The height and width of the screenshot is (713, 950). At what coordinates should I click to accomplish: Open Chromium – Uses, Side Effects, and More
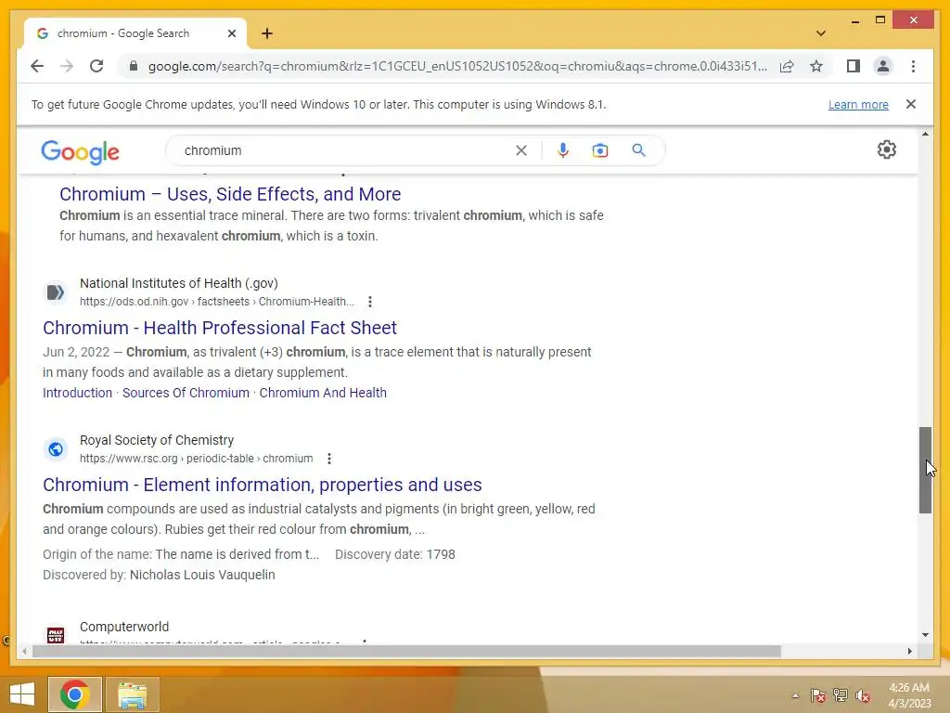(x=230, y=194)
